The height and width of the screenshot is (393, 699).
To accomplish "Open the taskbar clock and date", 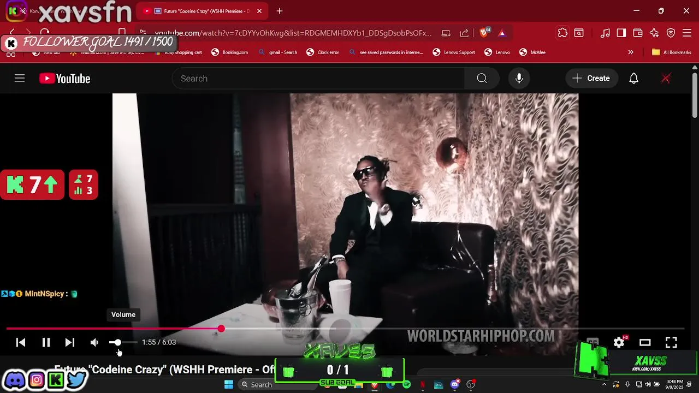I will [675, 384].
